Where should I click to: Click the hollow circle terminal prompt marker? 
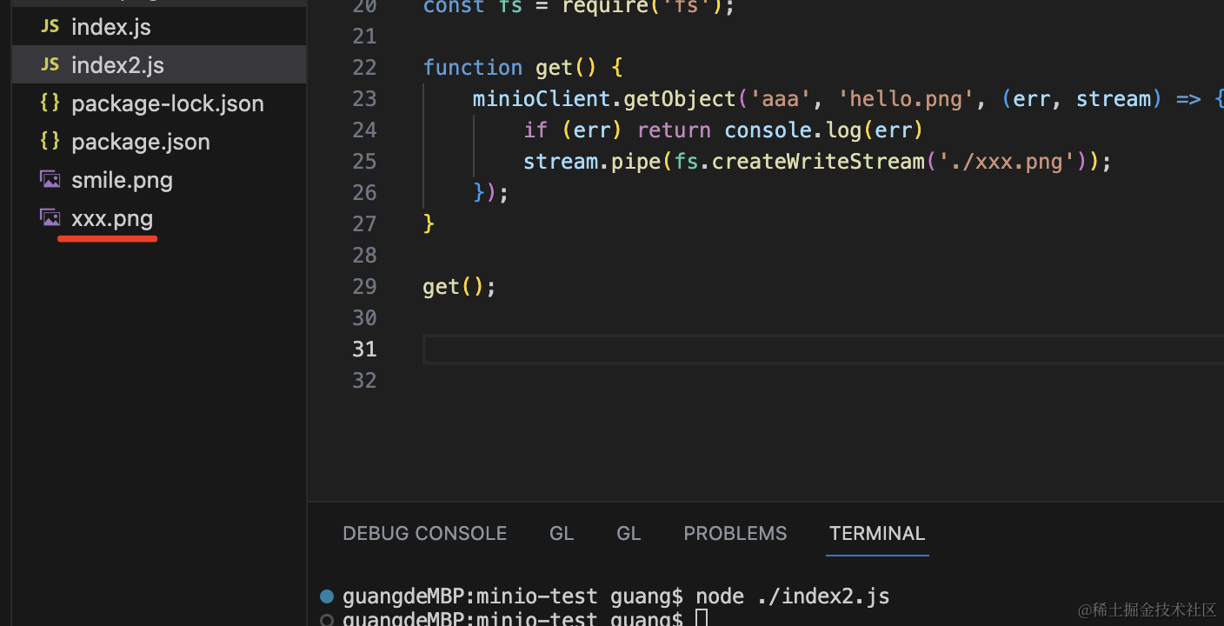coord(327,619)
